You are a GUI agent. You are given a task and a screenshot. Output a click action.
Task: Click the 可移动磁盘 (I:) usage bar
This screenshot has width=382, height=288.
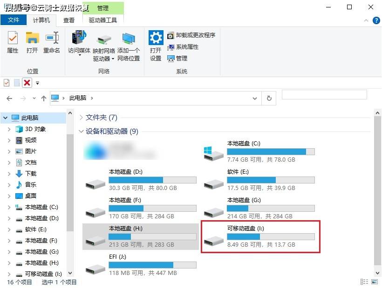coord(271,237)
